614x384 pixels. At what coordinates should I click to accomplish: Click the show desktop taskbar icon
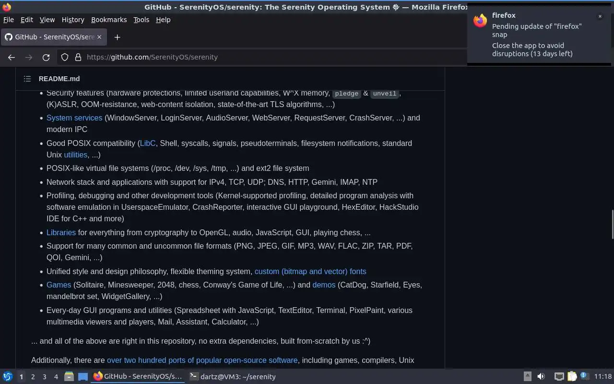click(x=83, y=376)
